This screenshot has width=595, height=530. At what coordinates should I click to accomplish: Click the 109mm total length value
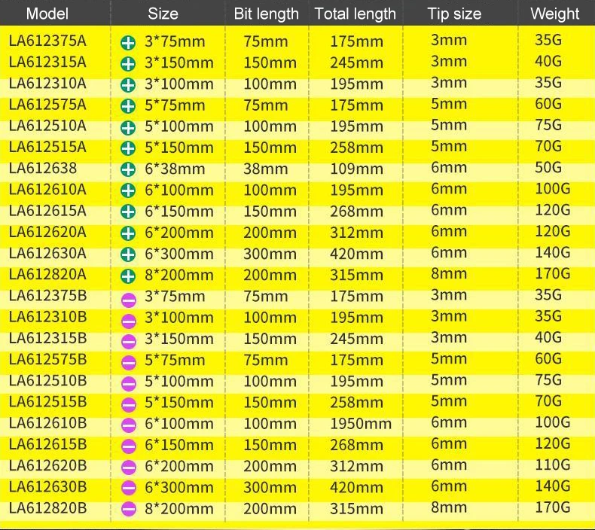[x=356, y=169]
